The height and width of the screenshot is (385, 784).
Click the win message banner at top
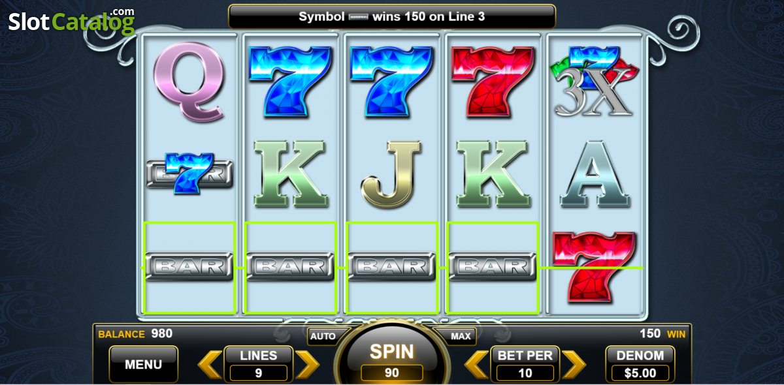click(x=392, y=16)
